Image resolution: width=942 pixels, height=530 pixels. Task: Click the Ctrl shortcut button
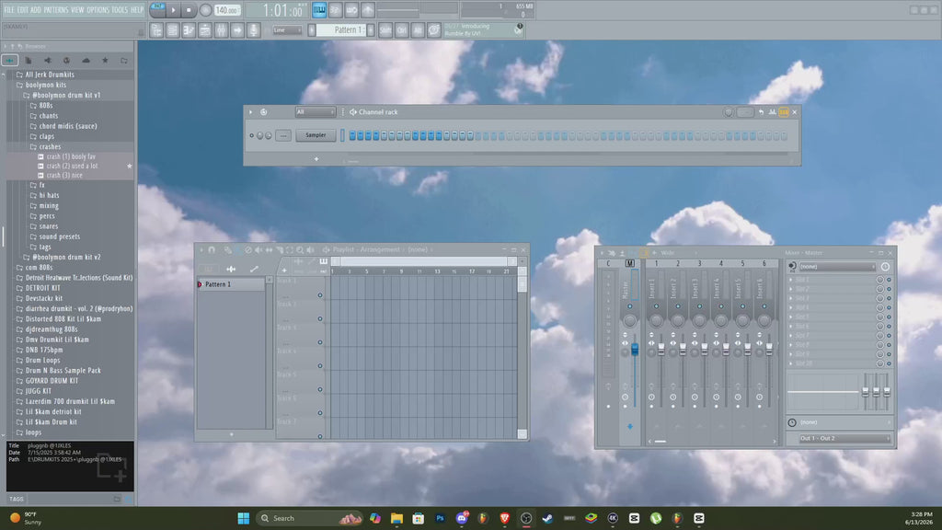pyautogui.click(x=401, y=30)
